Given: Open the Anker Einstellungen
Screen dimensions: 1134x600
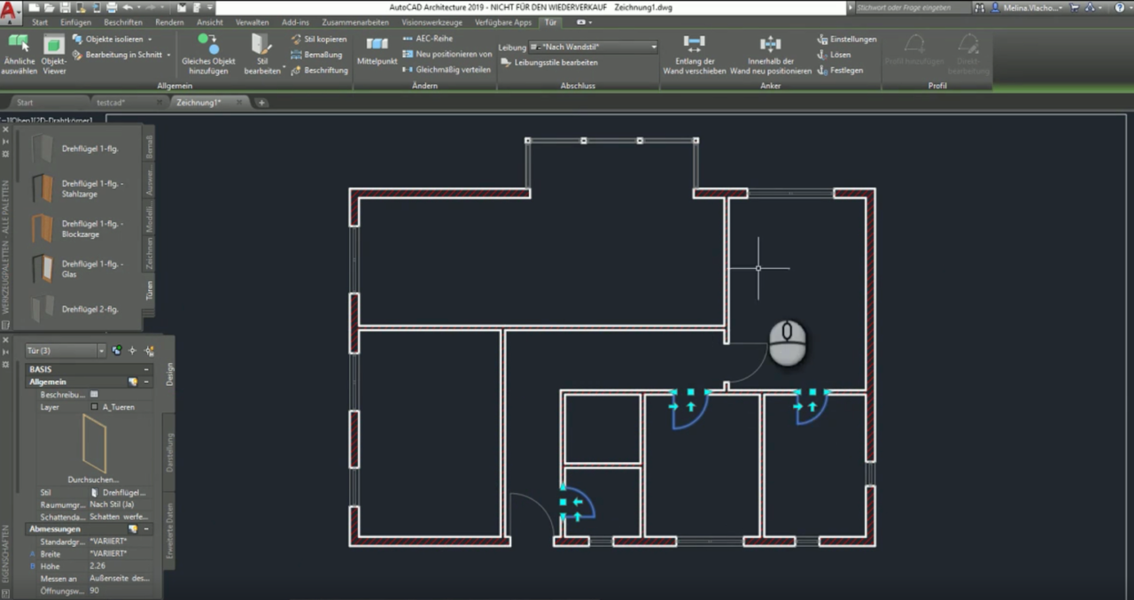Looking at the screenshot, I should click(846, 39).
